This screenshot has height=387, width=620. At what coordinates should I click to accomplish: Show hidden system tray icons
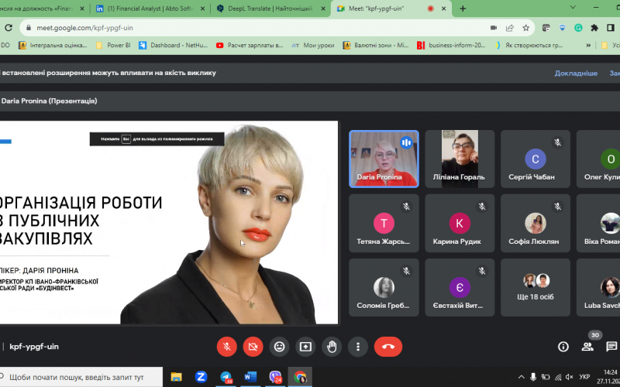tap(522, 377)
